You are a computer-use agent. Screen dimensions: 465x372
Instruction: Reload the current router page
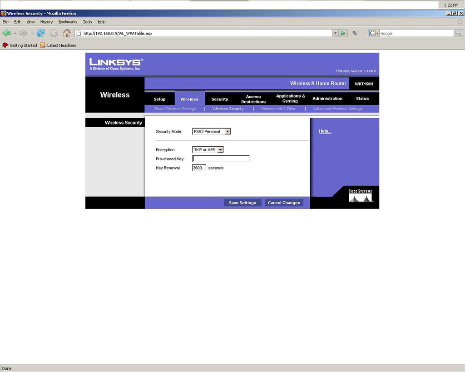click(41, 33)
